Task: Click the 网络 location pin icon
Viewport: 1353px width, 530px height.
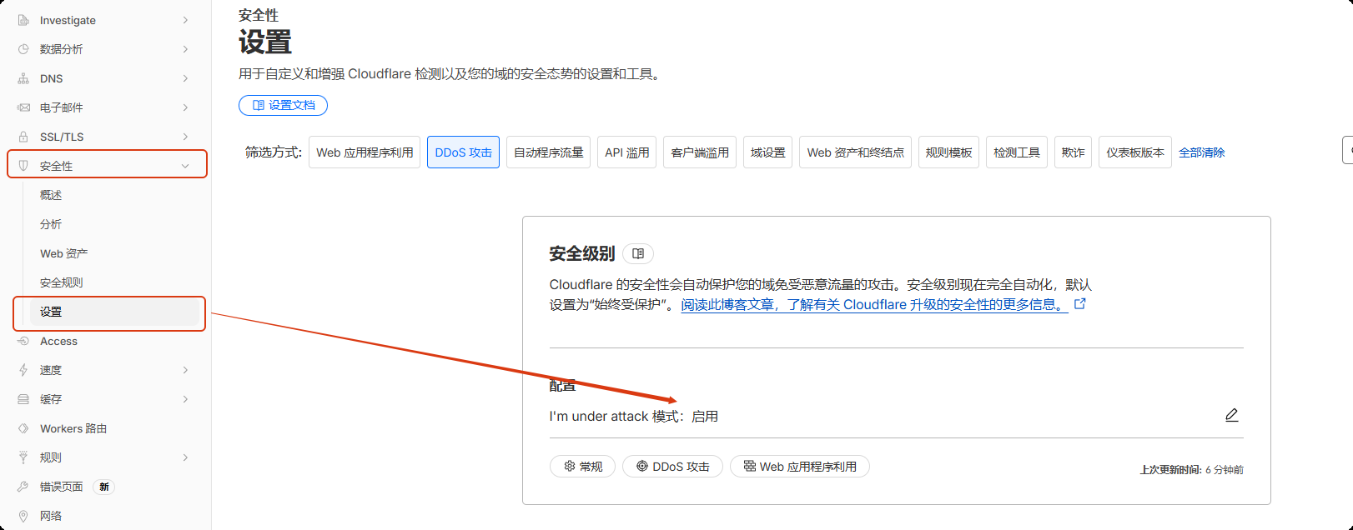Action: click(x=23, y=516)
